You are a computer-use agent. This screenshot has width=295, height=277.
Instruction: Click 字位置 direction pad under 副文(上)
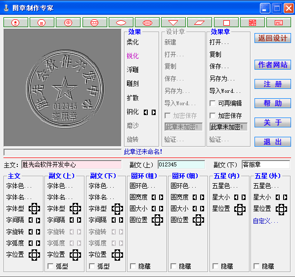coord(75,255)
